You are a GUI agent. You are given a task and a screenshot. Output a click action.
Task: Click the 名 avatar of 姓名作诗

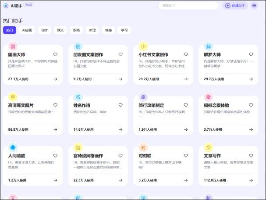[78, 97]
